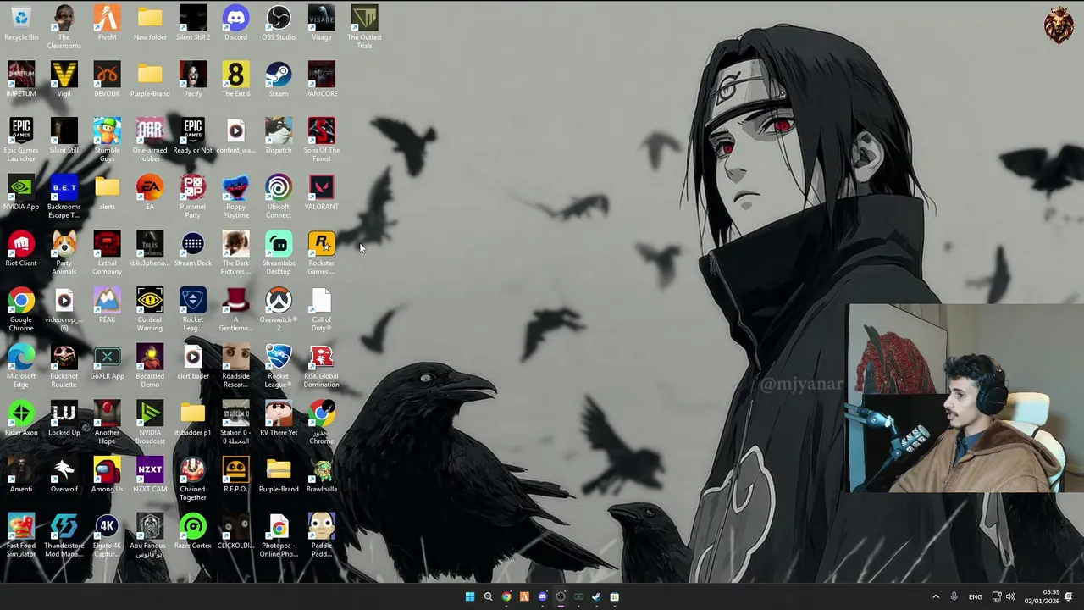The width and height of the screenshot is (1084, 610).
Task: Open the RISK Global Domination shortcut
Action: (x=322, y=367)
